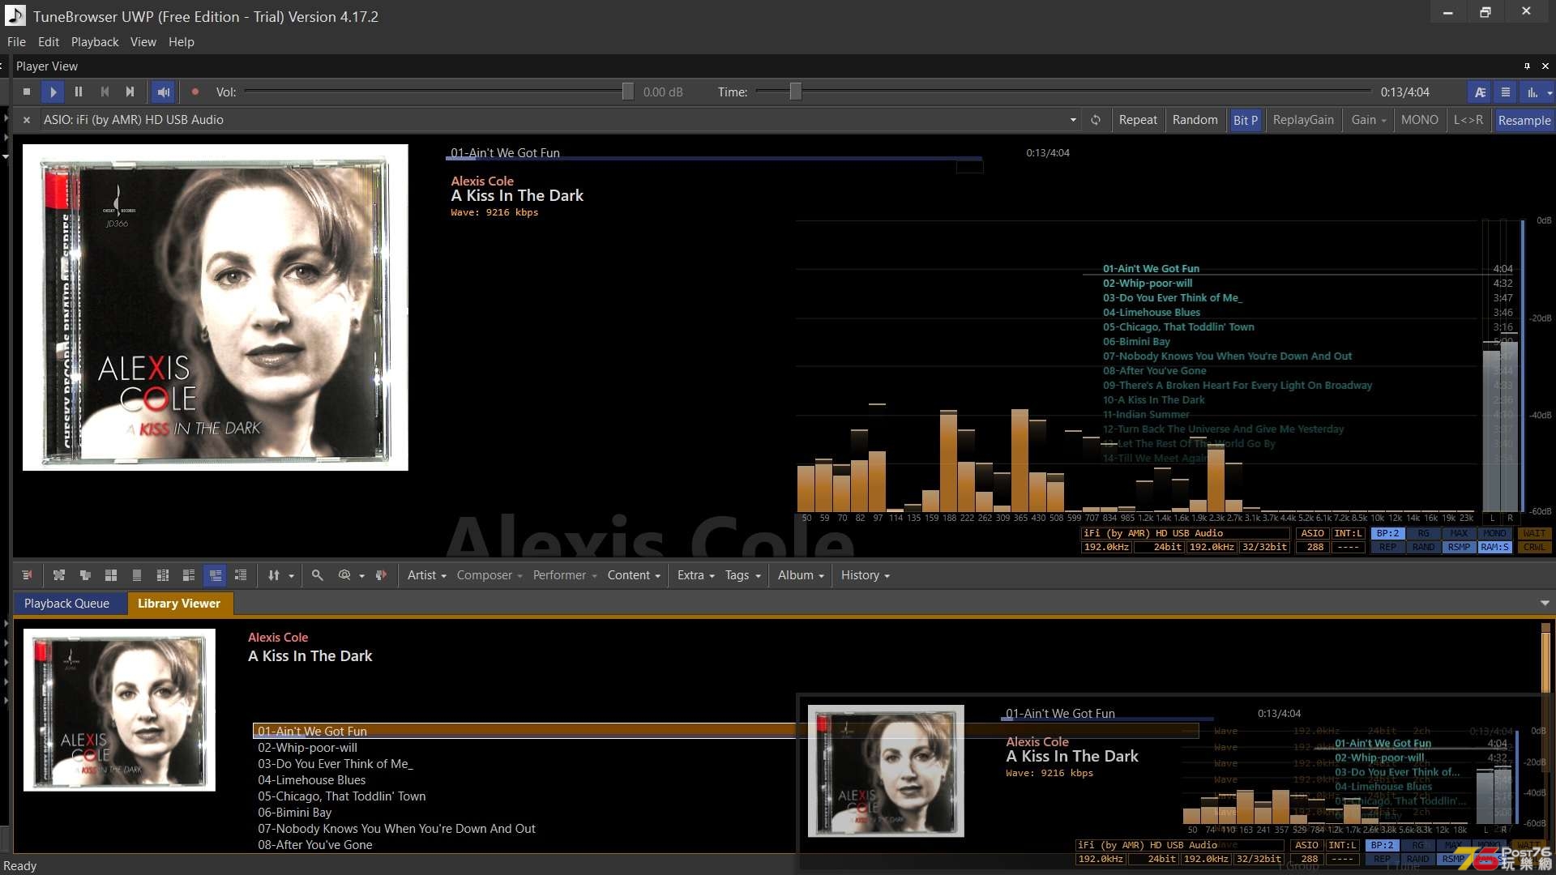This screenshot has width=1556, height=875.
Task: Select 05-Chicago, That Toddlin' Town in library
Action: 342,796
